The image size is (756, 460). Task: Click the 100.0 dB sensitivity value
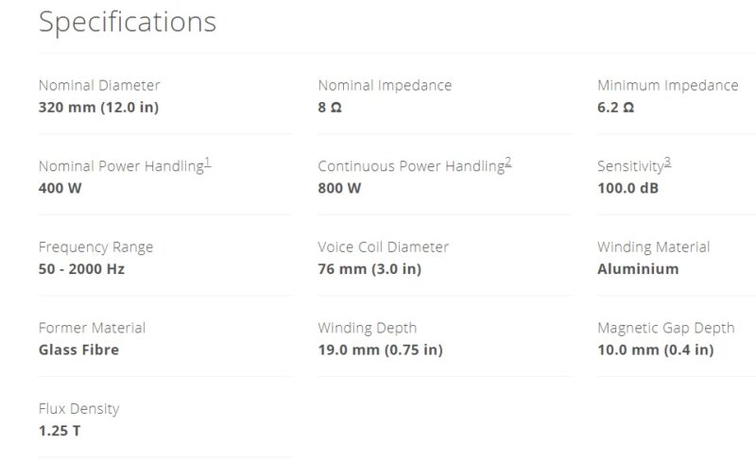tap(628, 188)
